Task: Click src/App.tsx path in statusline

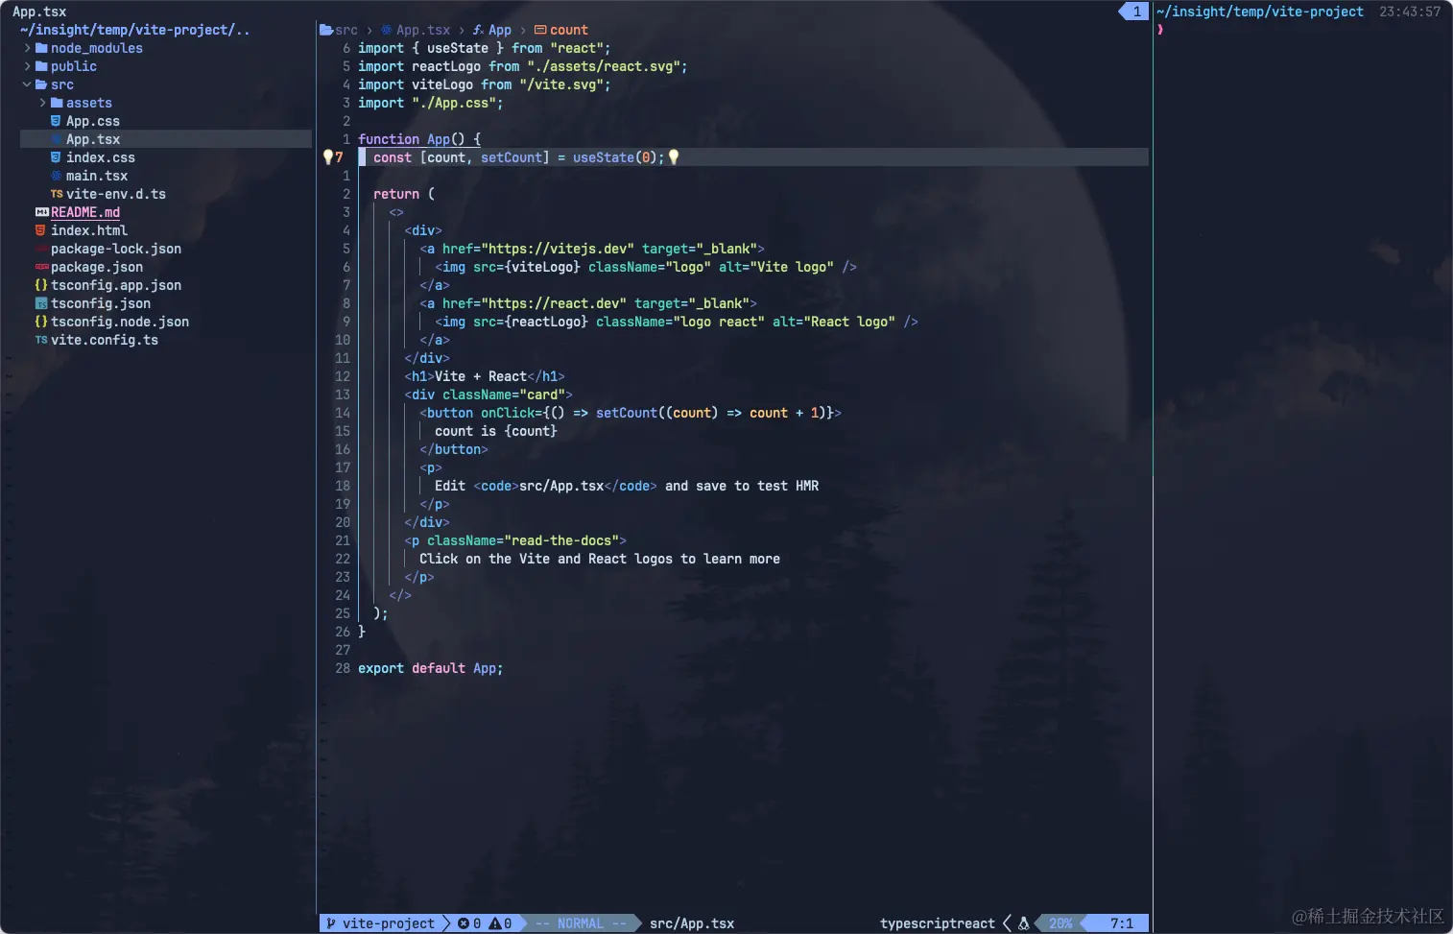Action: (x=692, y=923)
